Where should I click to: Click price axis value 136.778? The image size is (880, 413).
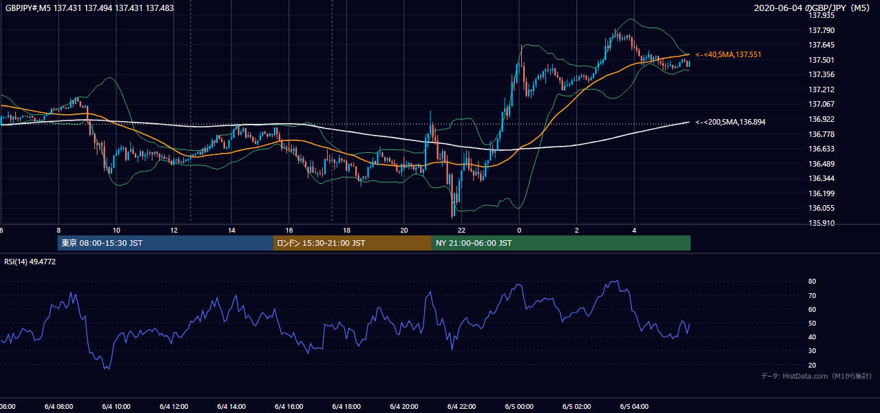tap(821, 134)
